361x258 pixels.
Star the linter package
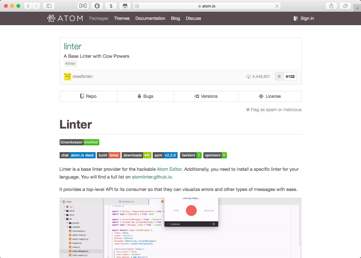click(279, 76)
